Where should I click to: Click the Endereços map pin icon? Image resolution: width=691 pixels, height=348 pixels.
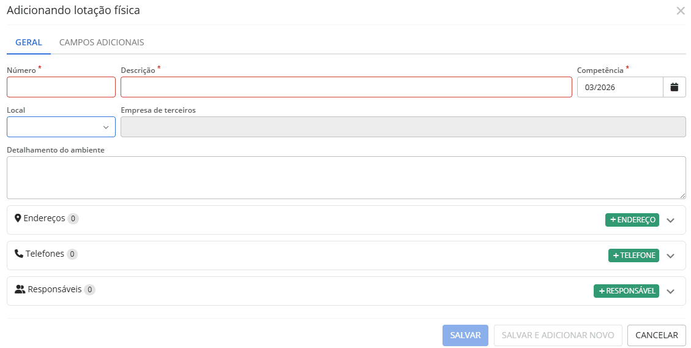[18, 218]
